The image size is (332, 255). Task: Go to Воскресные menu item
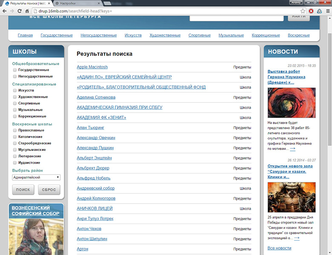298,35
